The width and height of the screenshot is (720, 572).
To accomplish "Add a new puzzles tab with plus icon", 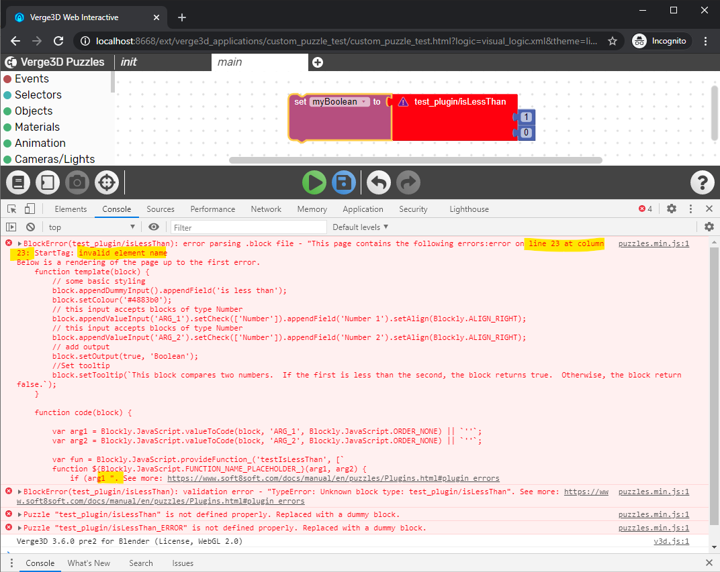I will click(317, 62).
